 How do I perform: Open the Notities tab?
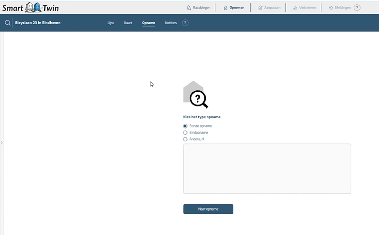[171, 23]
